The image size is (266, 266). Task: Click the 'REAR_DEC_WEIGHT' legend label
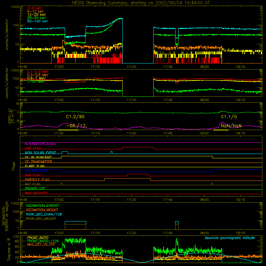[x=41, y=219]
